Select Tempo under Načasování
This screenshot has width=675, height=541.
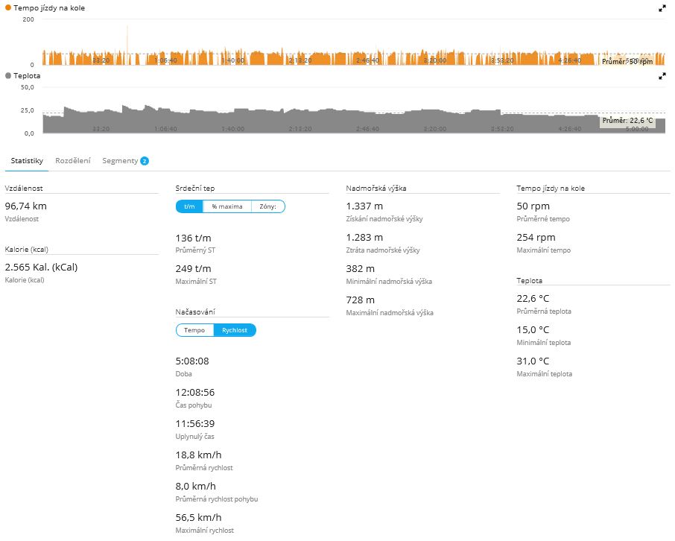pyautogui.click(x=194, y=330)
